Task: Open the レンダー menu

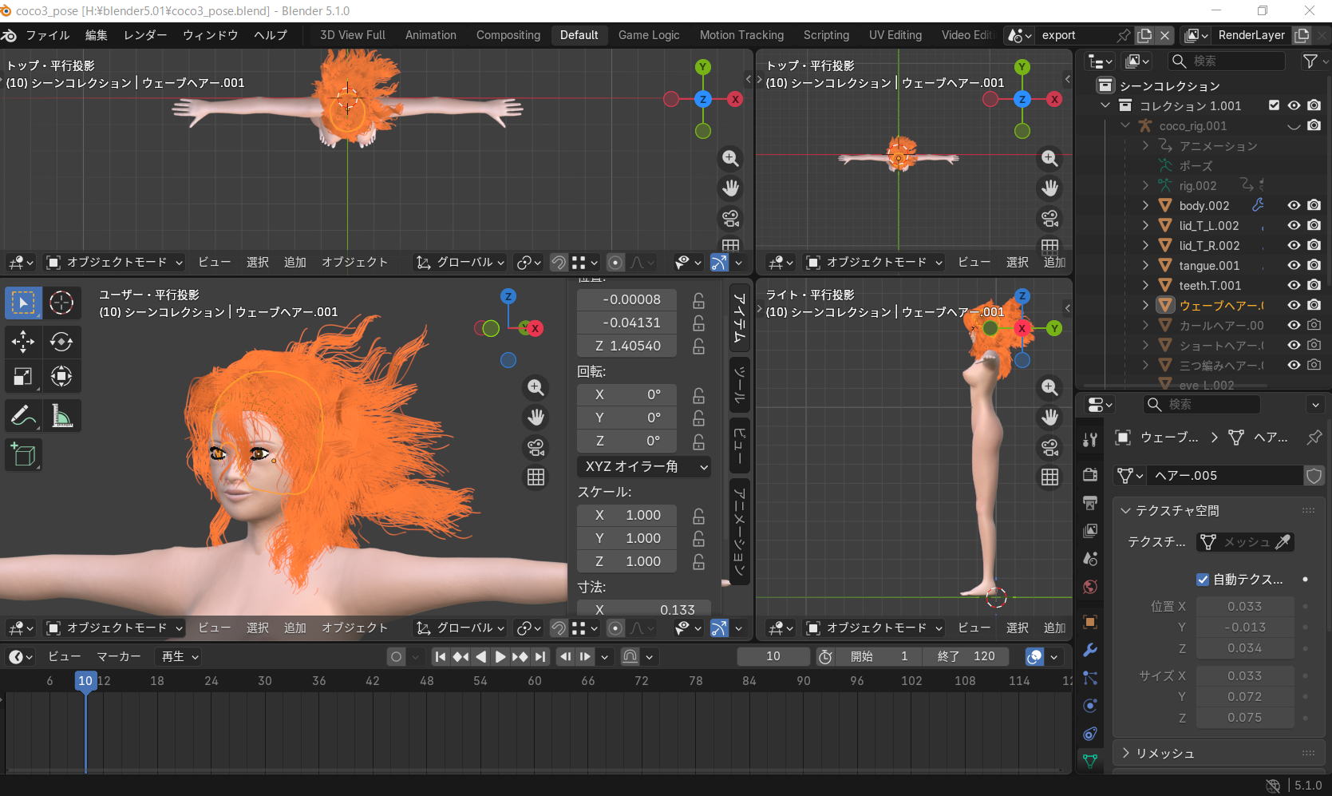Action: click(x=145, y=35)
